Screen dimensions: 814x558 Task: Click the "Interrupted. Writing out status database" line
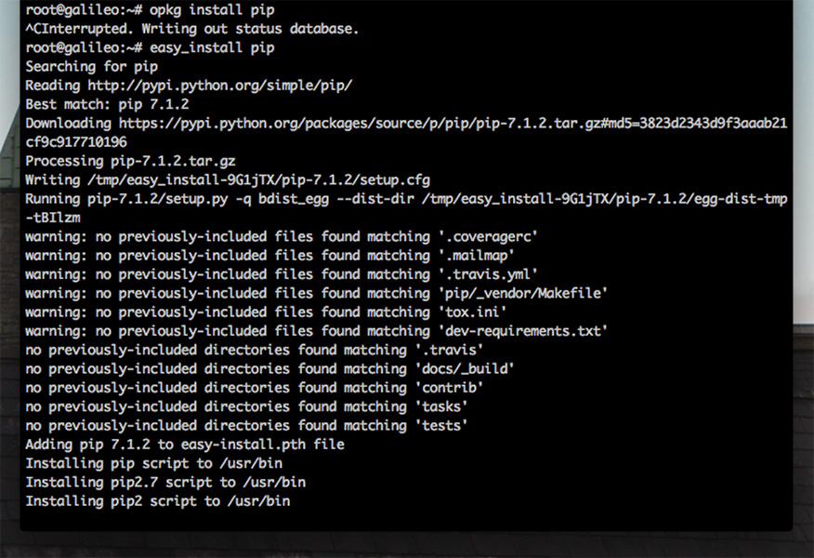(x=200, y=29)
